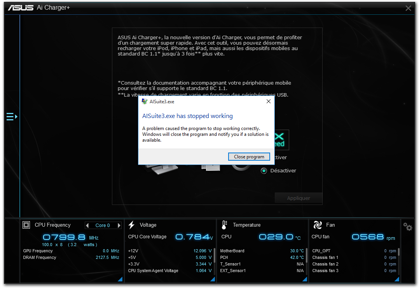
Task: Expand the CPU Frequency panel corner triangle
Action: [x=120, y=279]
